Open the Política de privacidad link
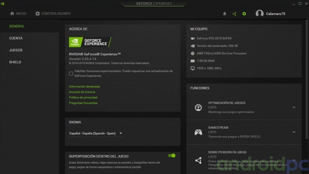The image size is (309, 174). 83,97
